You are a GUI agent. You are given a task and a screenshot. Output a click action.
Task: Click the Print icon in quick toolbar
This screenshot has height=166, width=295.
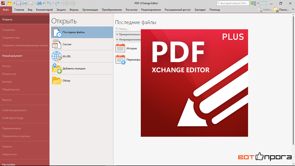(x=25, y=3)
